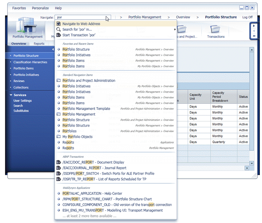Open the Personalize menu
Screen dimensions: 262x223
pos(40,8)
